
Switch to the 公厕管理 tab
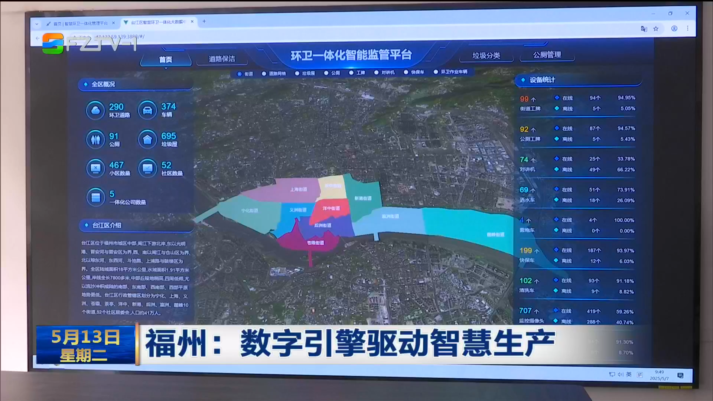click(547, 55)
